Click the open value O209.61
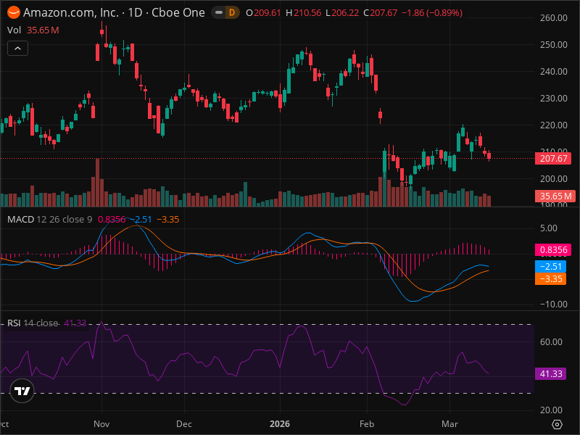Screen dimensions: 580x435 click(263, 12)
